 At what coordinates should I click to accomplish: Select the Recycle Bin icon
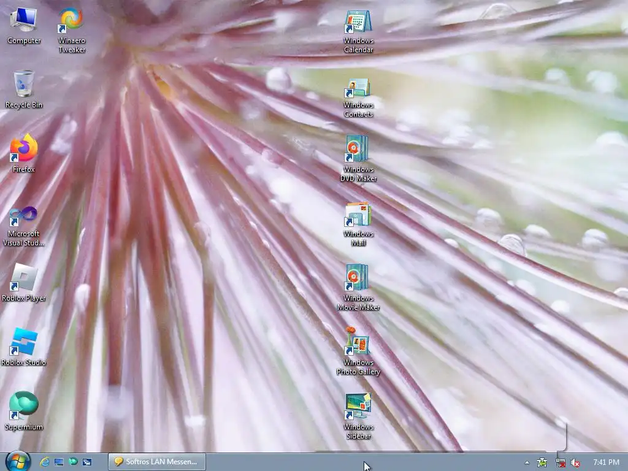(x=24, y=90)
